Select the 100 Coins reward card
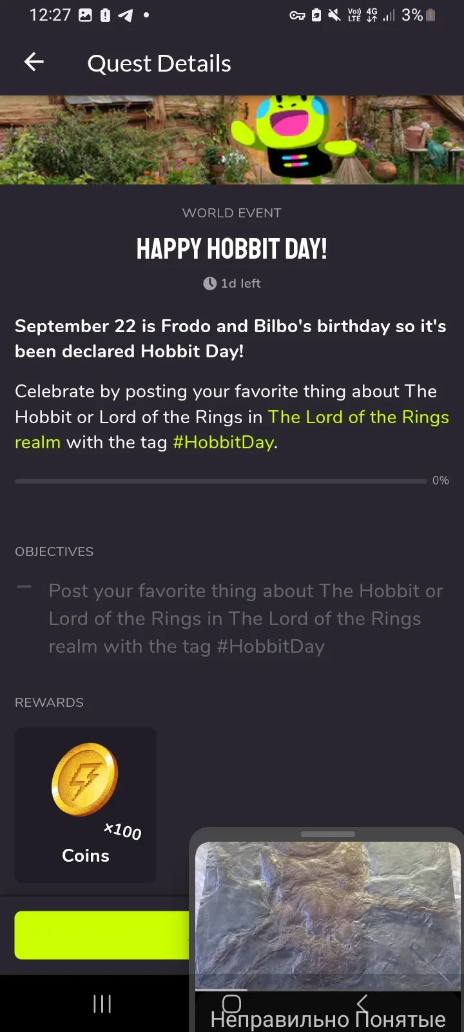Image resolution: width=464 pixels, height=1032 pixels. pos(86,805)
